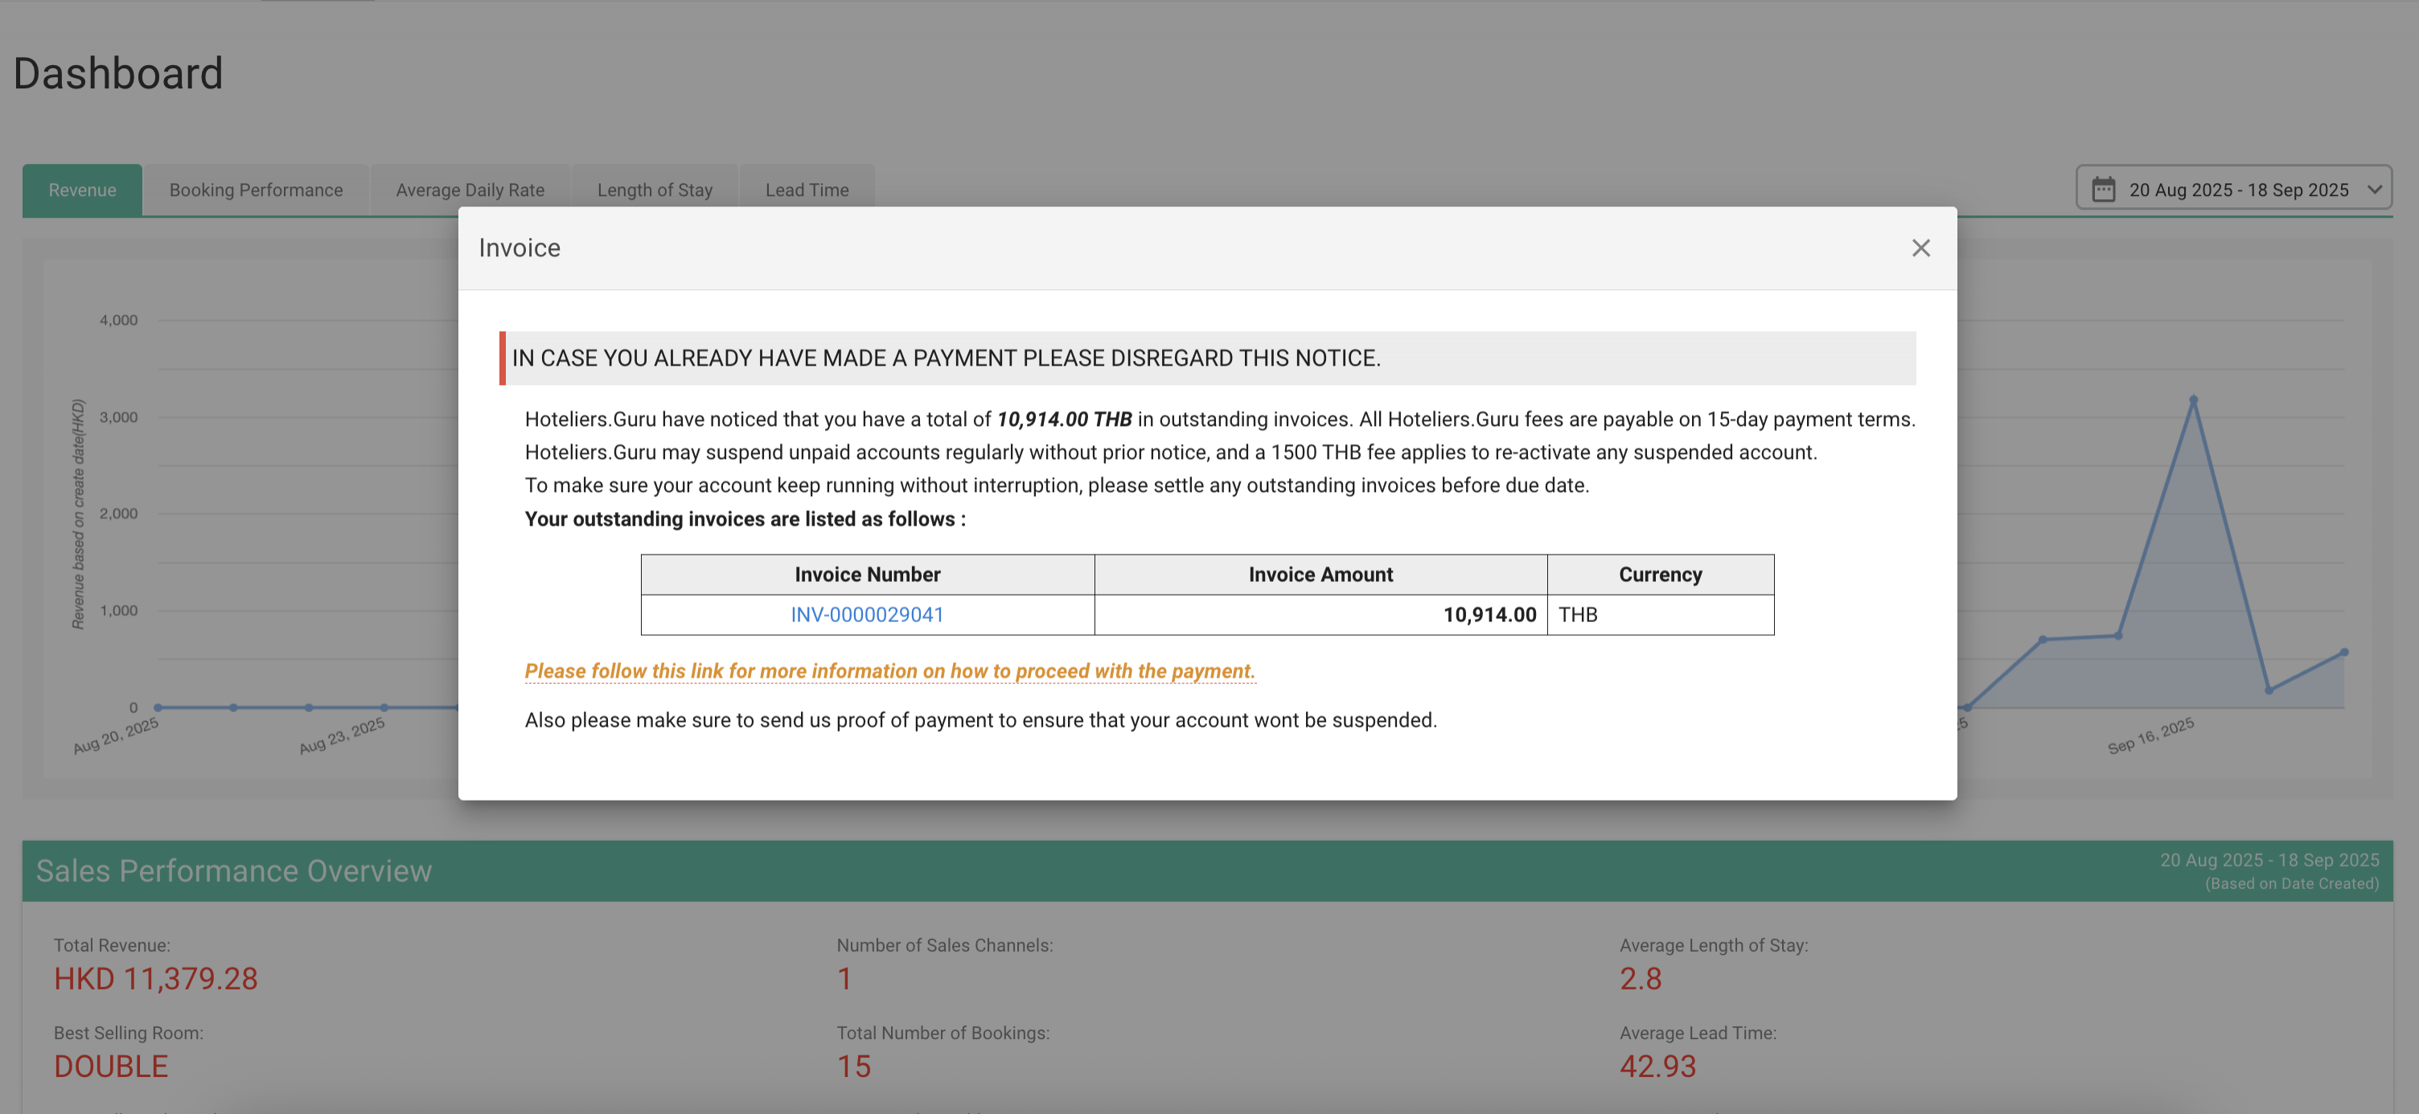Click the last data point on the revenue chart
The image size is (2419, 1114).
[2344, 653]
